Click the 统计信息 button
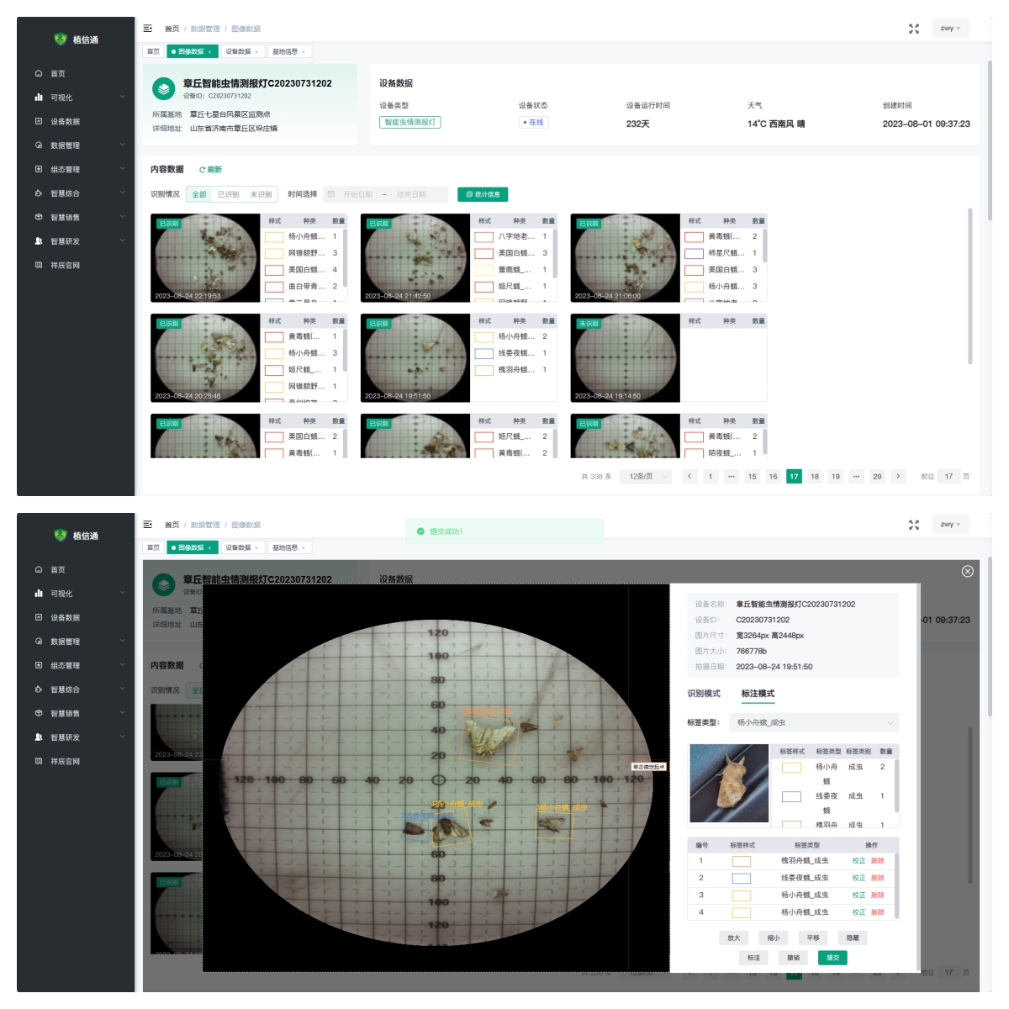The image size is (1009, 1009). pyautogui.click(x=483, y=194)
